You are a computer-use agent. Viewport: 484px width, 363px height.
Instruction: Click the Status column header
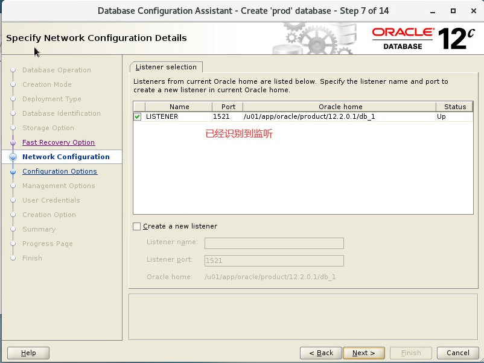click(454, 107)
